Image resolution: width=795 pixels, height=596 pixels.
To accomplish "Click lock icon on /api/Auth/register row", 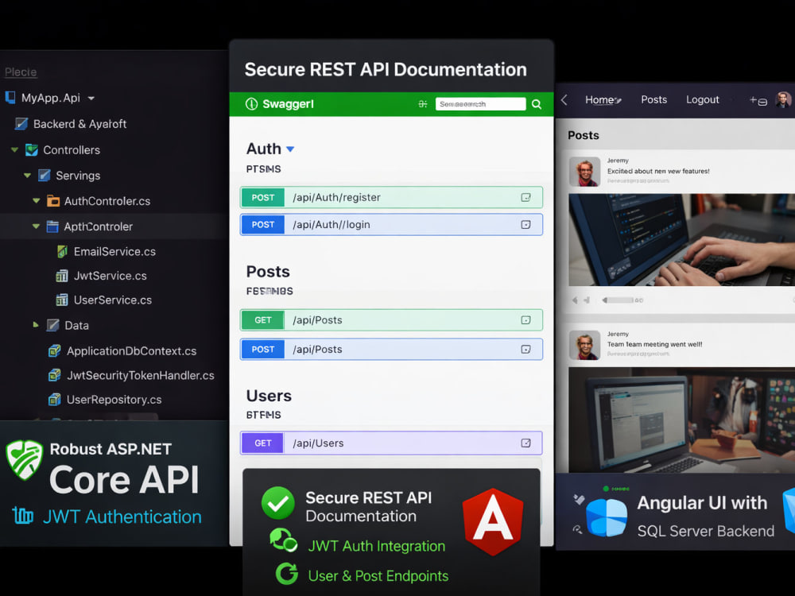I will (x=525, y=198).
